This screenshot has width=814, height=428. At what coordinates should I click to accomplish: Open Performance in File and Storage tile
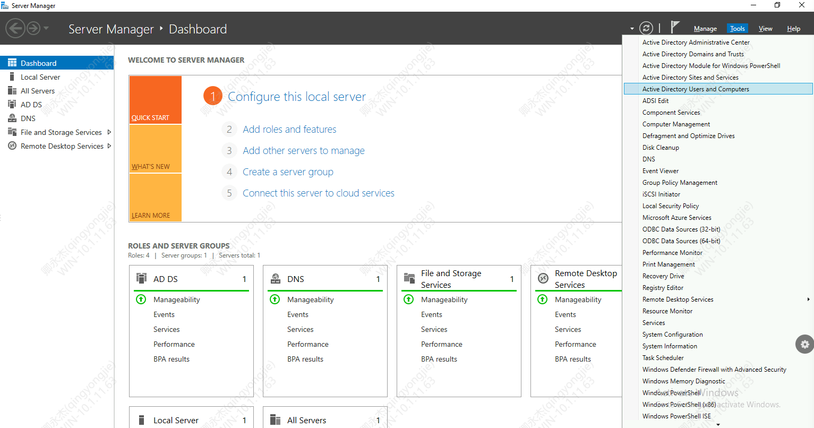click(442, 344)
